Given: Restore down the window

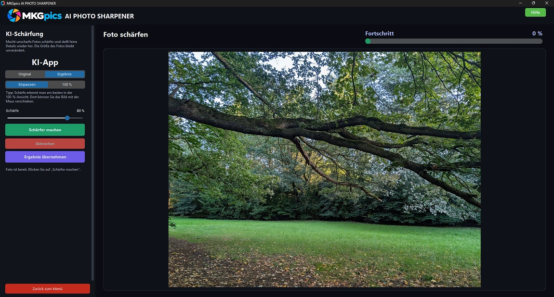Looking at the screenshot, I should [x=533, y=3].
